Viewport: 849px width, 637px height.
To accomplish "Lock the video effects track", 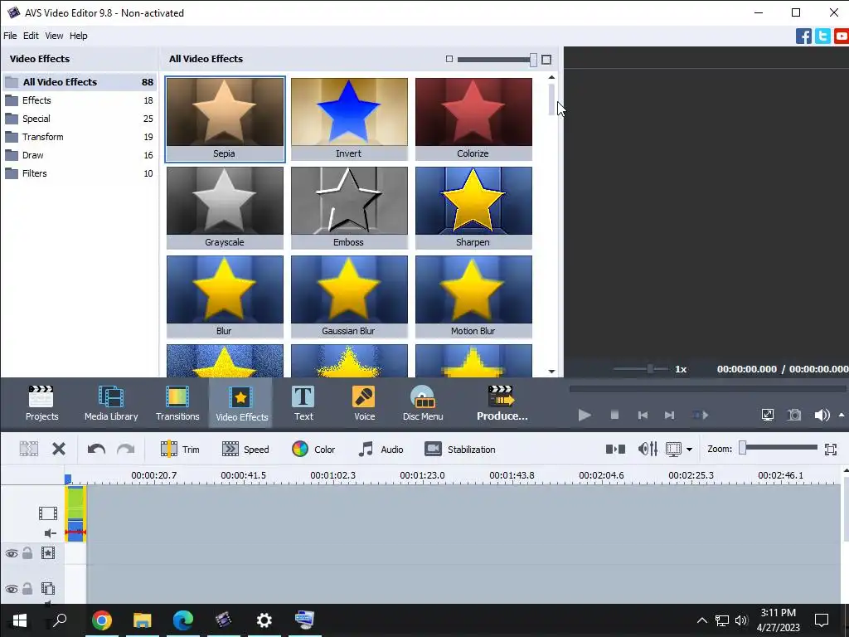I will point(27,553).
